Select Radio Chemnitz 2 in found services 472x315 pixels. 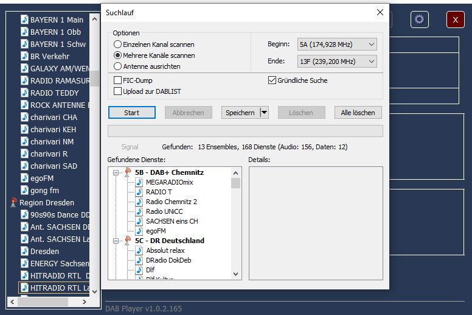(x=171, y=202)
